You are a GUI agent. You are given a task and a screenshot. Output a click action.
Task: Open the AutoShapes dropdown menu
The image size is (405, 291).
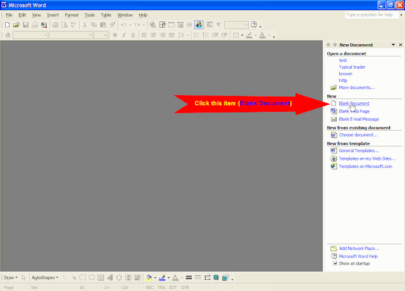[x=45, y=278]
